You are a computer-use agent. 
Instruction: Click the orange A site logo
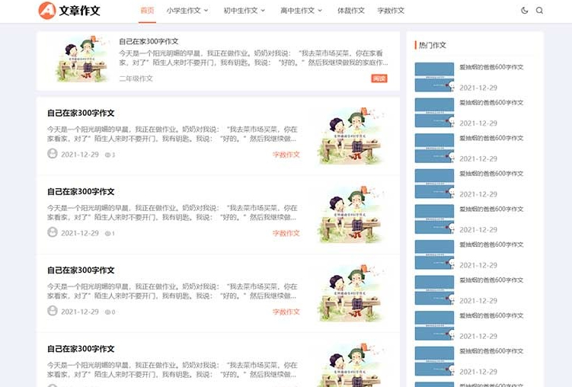coord(47,10)
